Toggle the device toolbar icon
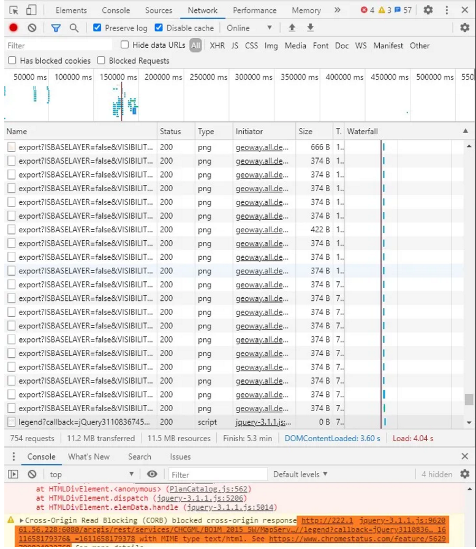The height and width of the screenshot is (549, 476). pyautogui.click(x=31, y=10)
